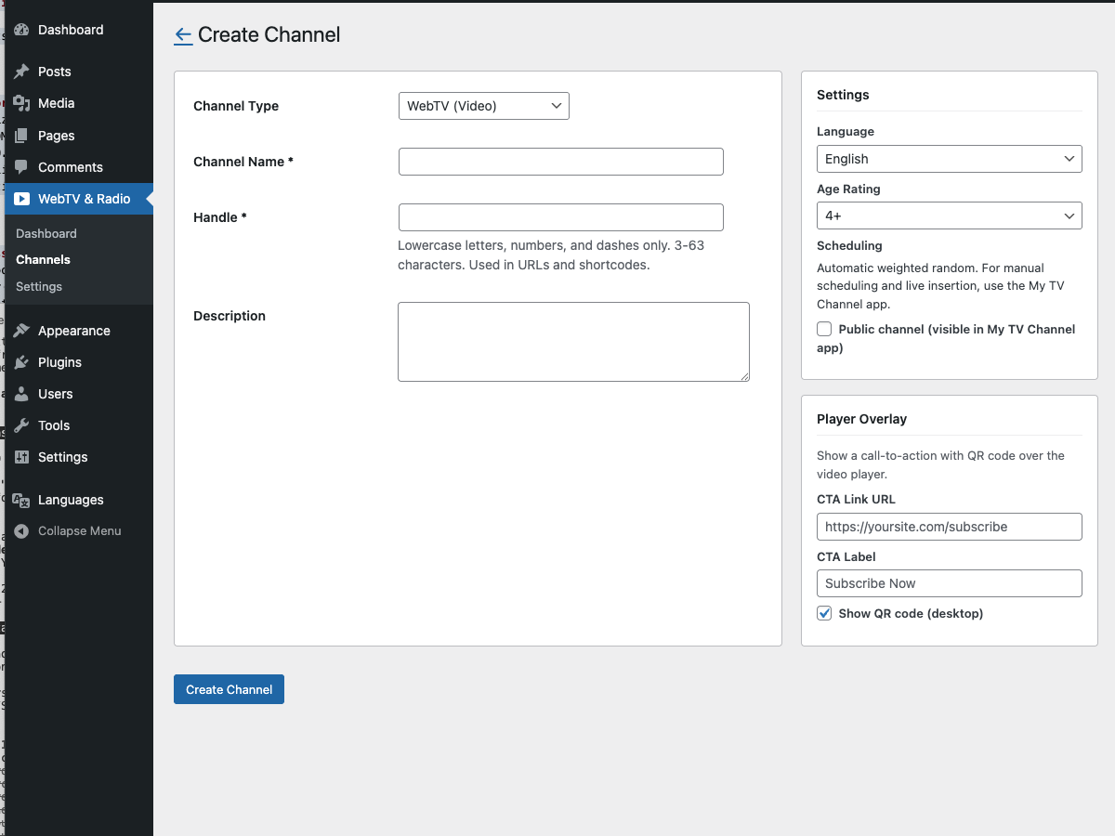Open Settings under WebTV & Radio
Viewport: 1115px width, 836px height.
(38, 286)
